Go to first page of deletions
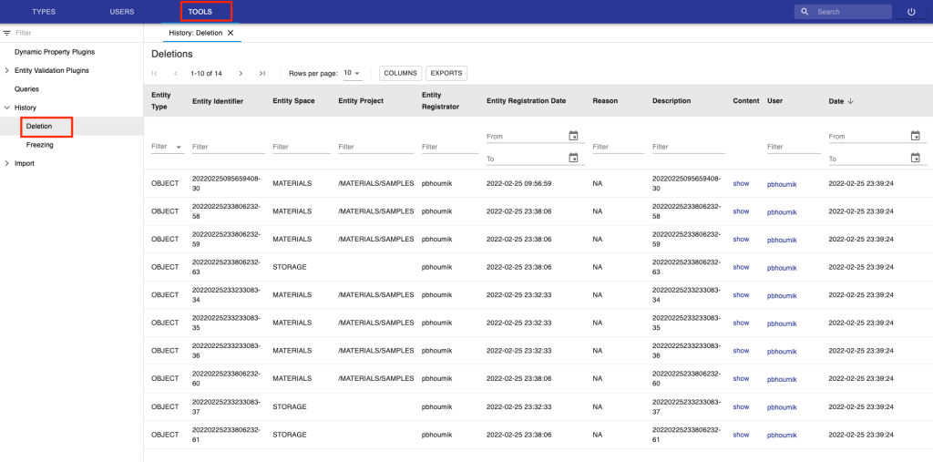This screenshot has width=933, height=462. point(155,73)
